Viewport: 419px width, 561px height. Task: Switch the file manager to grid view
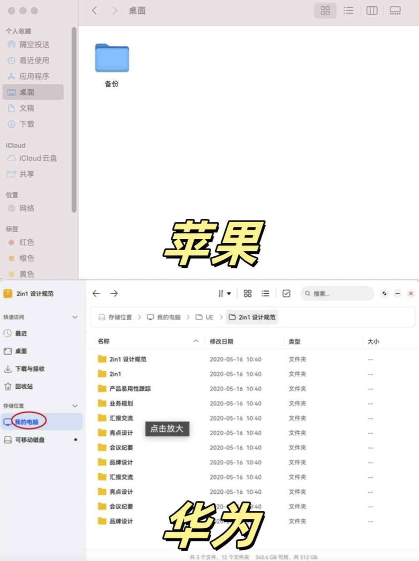coord(247,293)
